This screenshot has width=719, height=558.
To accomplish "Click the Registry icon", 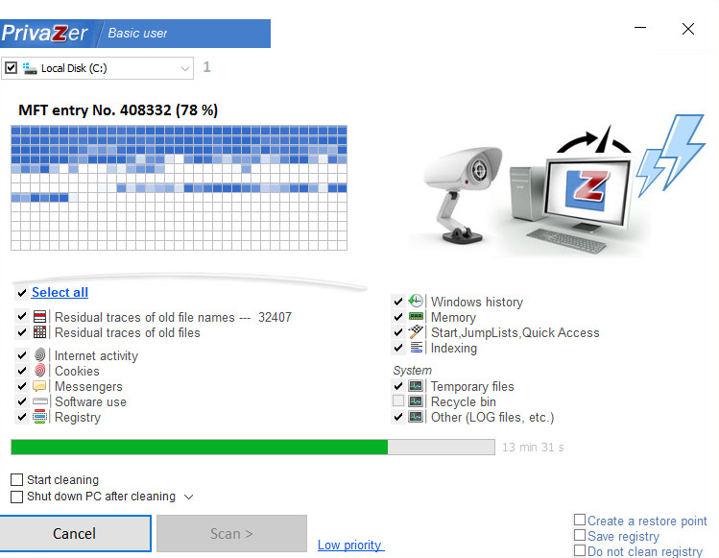I will pyautogui.click(x=40, y=417).
